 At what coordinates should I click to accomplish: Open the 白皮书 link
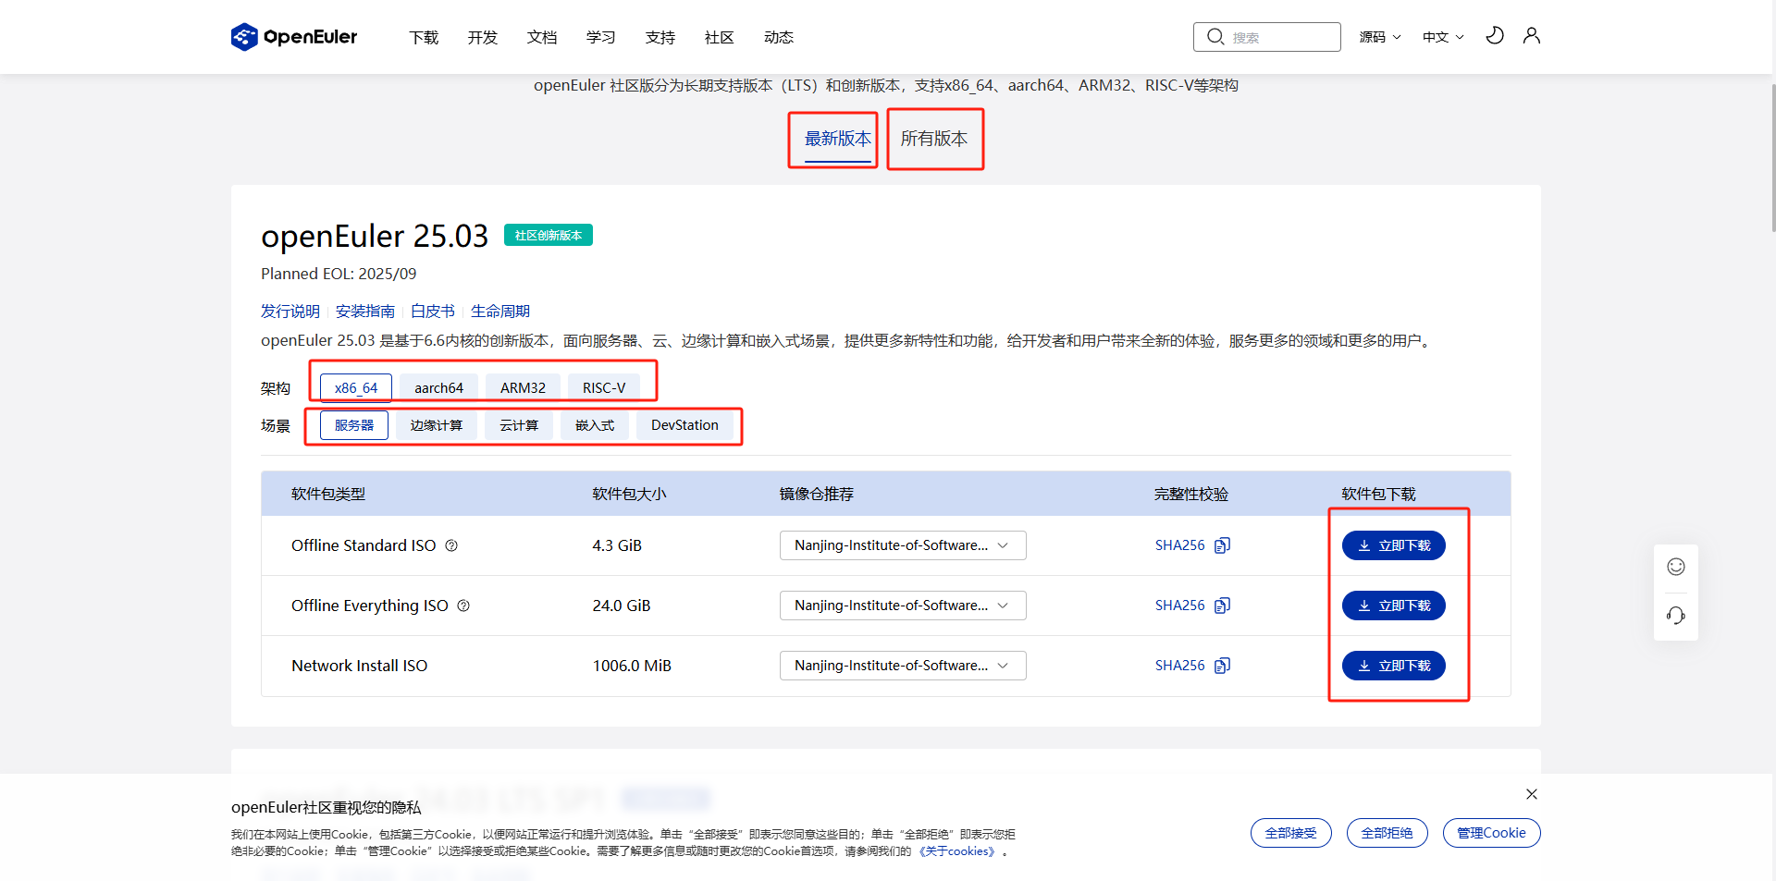pyautogui.click(x=433, y=312)
